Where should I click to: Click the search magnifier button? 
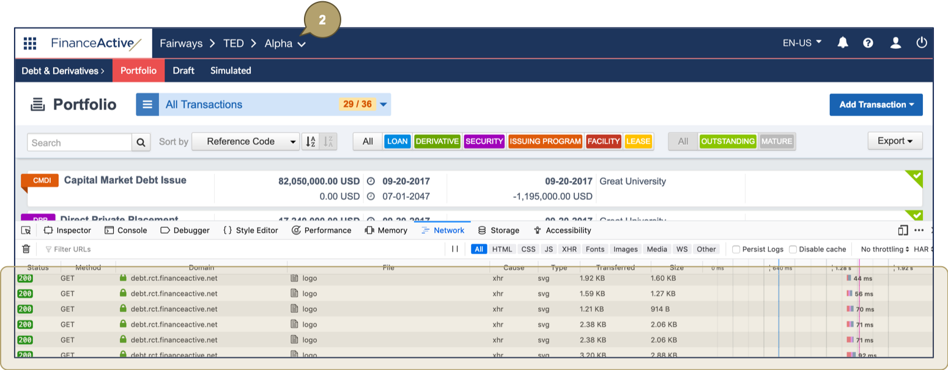141,142
